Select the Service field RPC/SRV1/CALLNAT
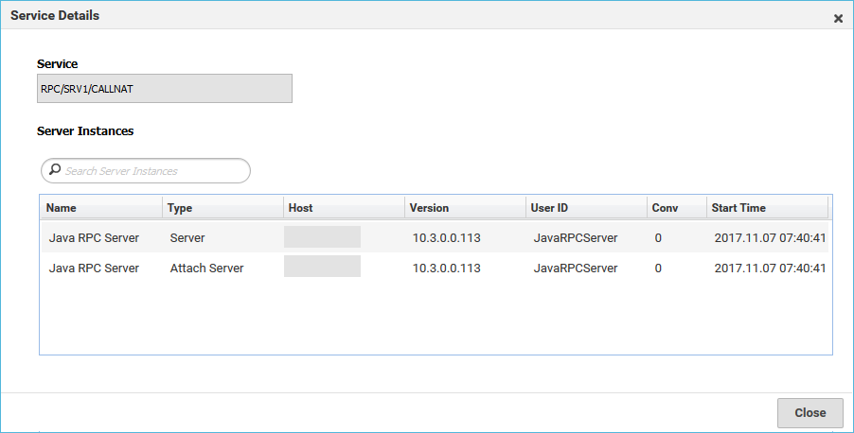This screenshot has height=433, width=854. [x=165, y=89]
